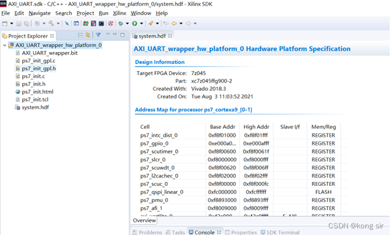
Task: Open the Xilinx menu
Action: pos(120,13)
